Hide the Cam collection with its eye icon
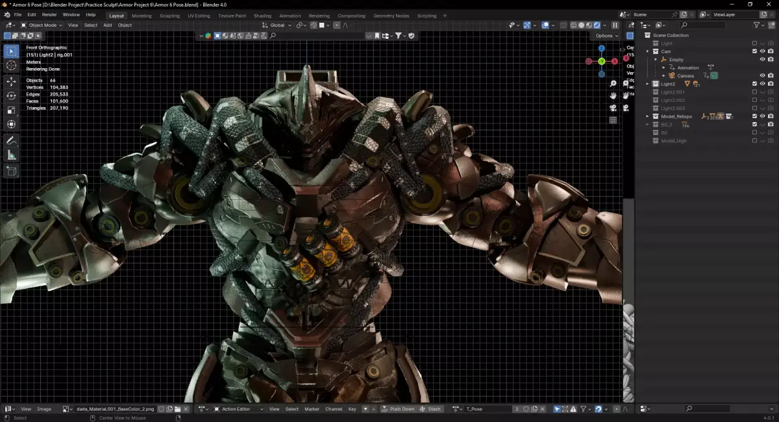Screen dimensions: 779x422 (762, 51)
